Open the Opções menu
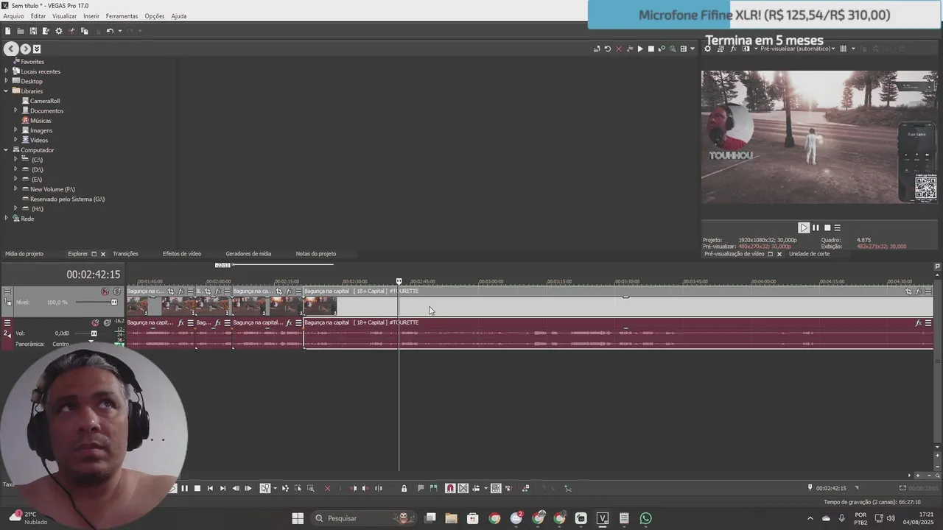Image resolution: width=943 pixels, height=530 pixels. tap(155, 16)
